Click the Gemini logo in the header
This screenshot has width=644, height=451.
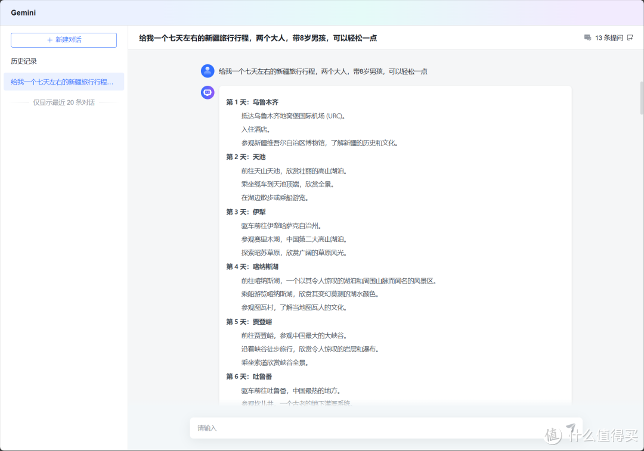[x=23, y=13]
